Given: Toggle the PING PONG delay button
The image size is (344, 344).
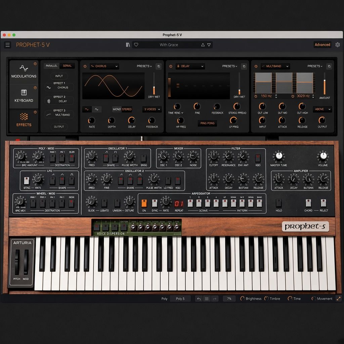Looking at the screenshot, I should pos(207,123).
